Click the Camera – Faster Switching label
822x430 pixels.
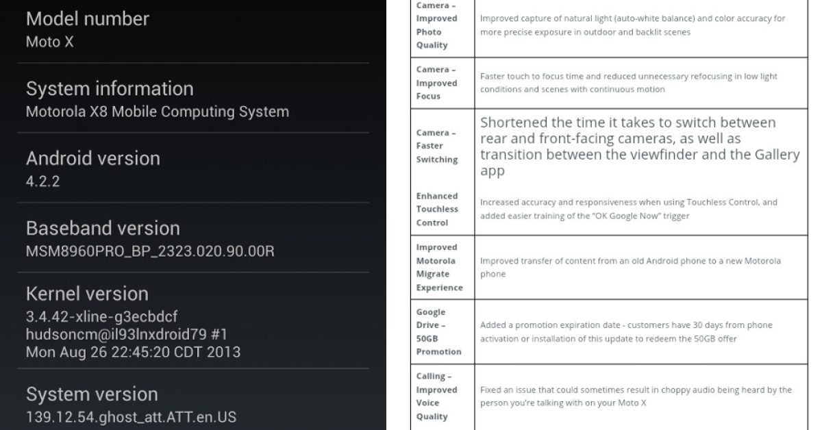coord(436,146)
